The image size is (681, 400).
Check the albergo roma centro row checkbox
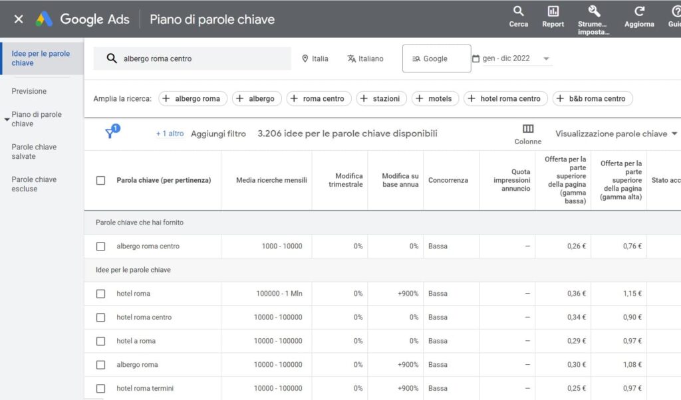click(x=101, y=247)
